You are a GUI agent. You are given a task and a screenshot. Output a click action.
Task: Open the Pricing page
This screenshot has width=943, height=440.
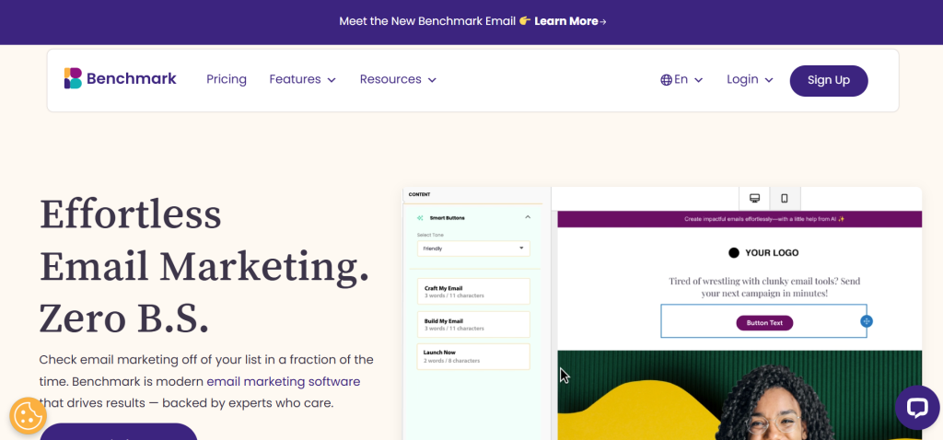point(227,80)
